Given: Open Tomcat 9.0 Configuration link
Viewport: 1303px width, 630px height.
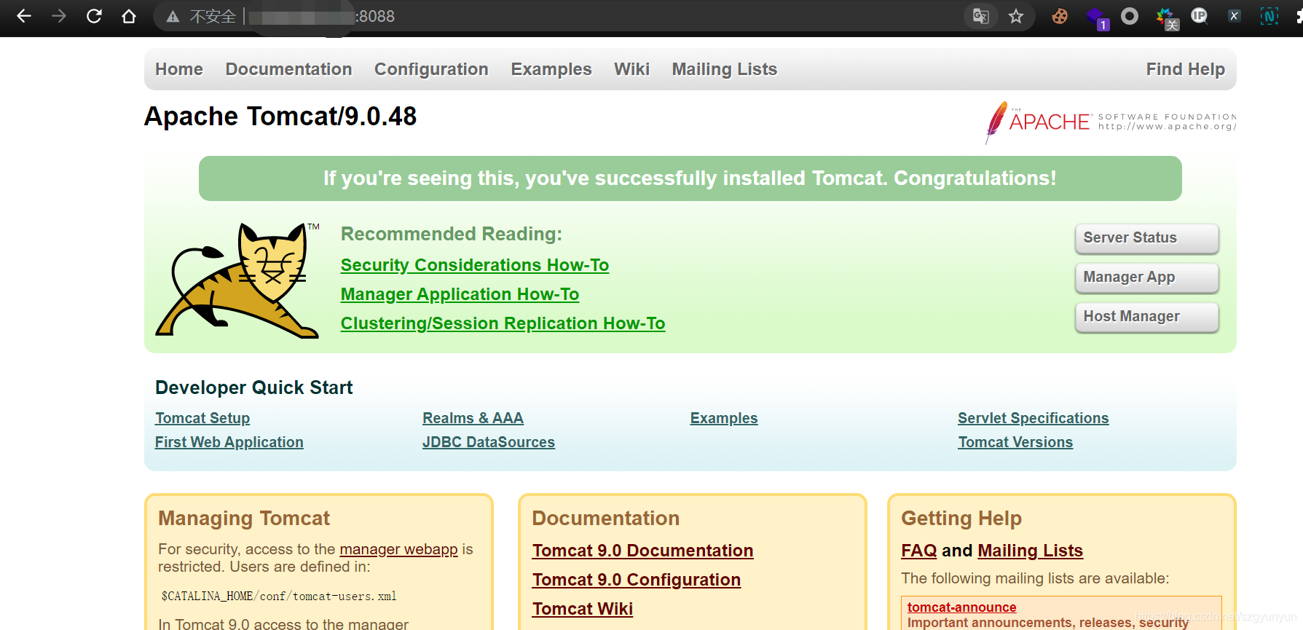Looking at the screenshot, I should point(637,580).
